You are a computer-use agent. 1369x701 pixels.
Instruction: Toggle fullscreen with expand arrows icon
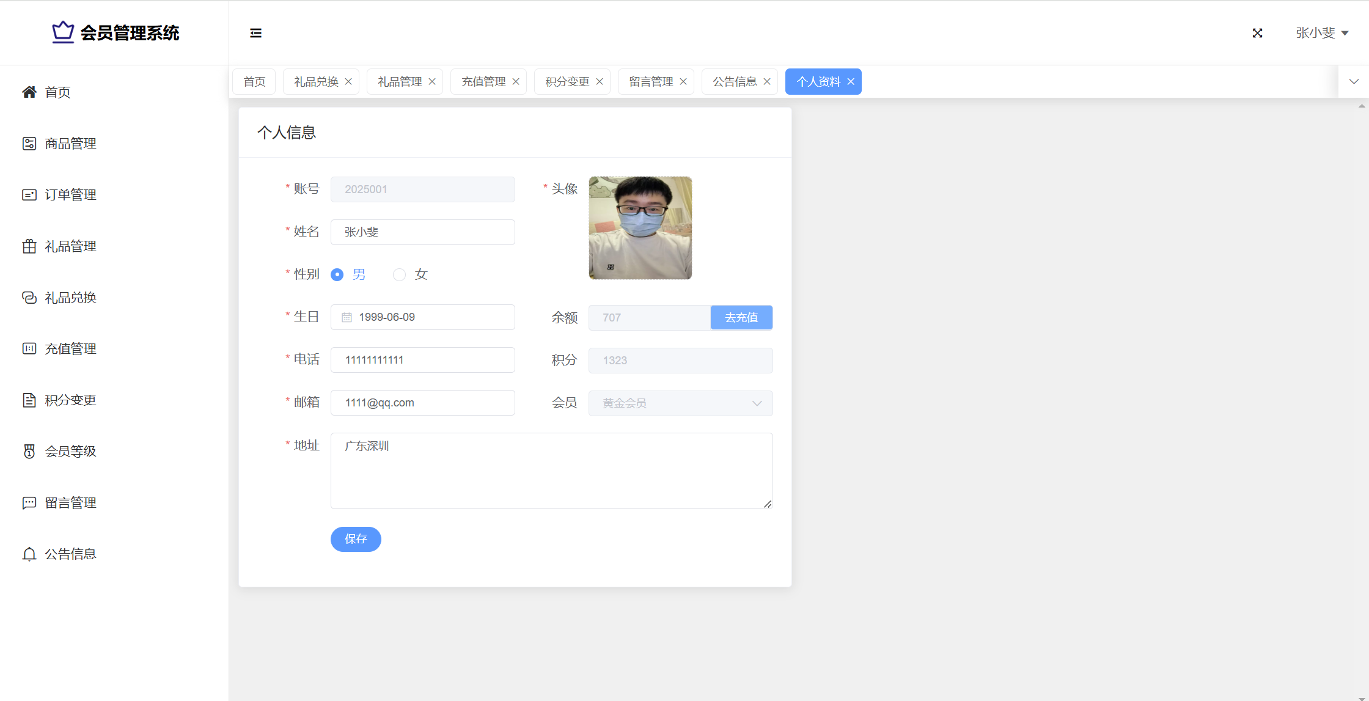(1257, 33)
